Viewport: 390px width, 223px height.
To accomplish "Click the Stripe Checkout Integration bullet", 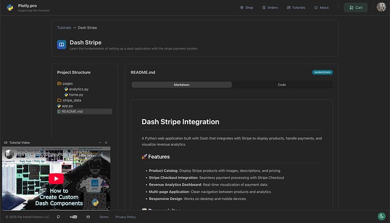I will click(x=216, y=178).
